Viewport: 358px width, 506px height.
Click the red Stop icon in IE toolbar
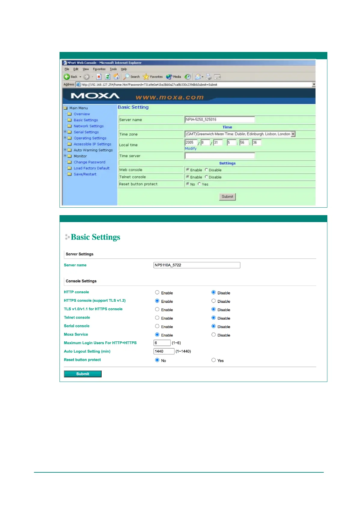tap(99, 77)
